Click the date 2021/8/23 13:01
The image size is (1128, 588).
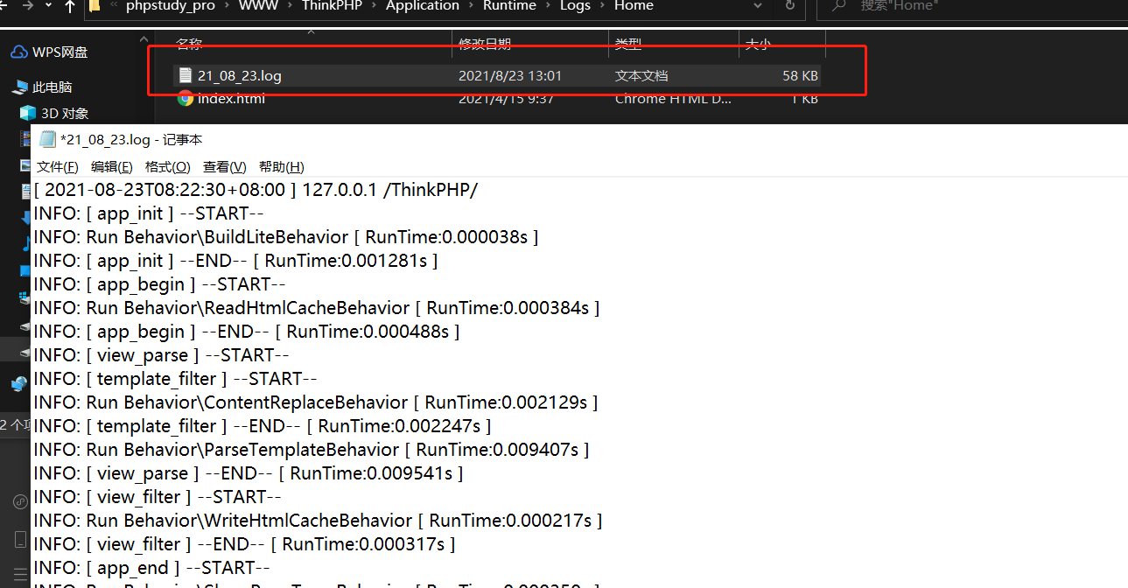(x=510, y=76)
